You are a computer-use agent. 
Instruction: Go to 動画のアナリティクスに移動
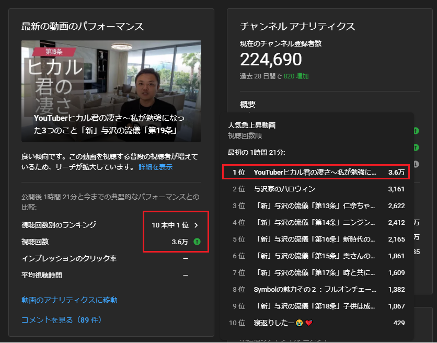point(70,300)
